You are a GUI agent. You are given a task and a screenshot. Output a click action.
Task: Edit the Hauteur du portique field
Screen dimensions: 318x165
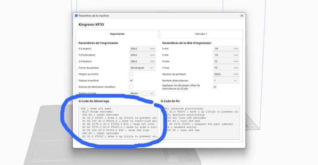226,74
